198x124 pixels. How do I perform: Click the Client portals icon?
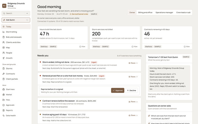pos(4,79)
